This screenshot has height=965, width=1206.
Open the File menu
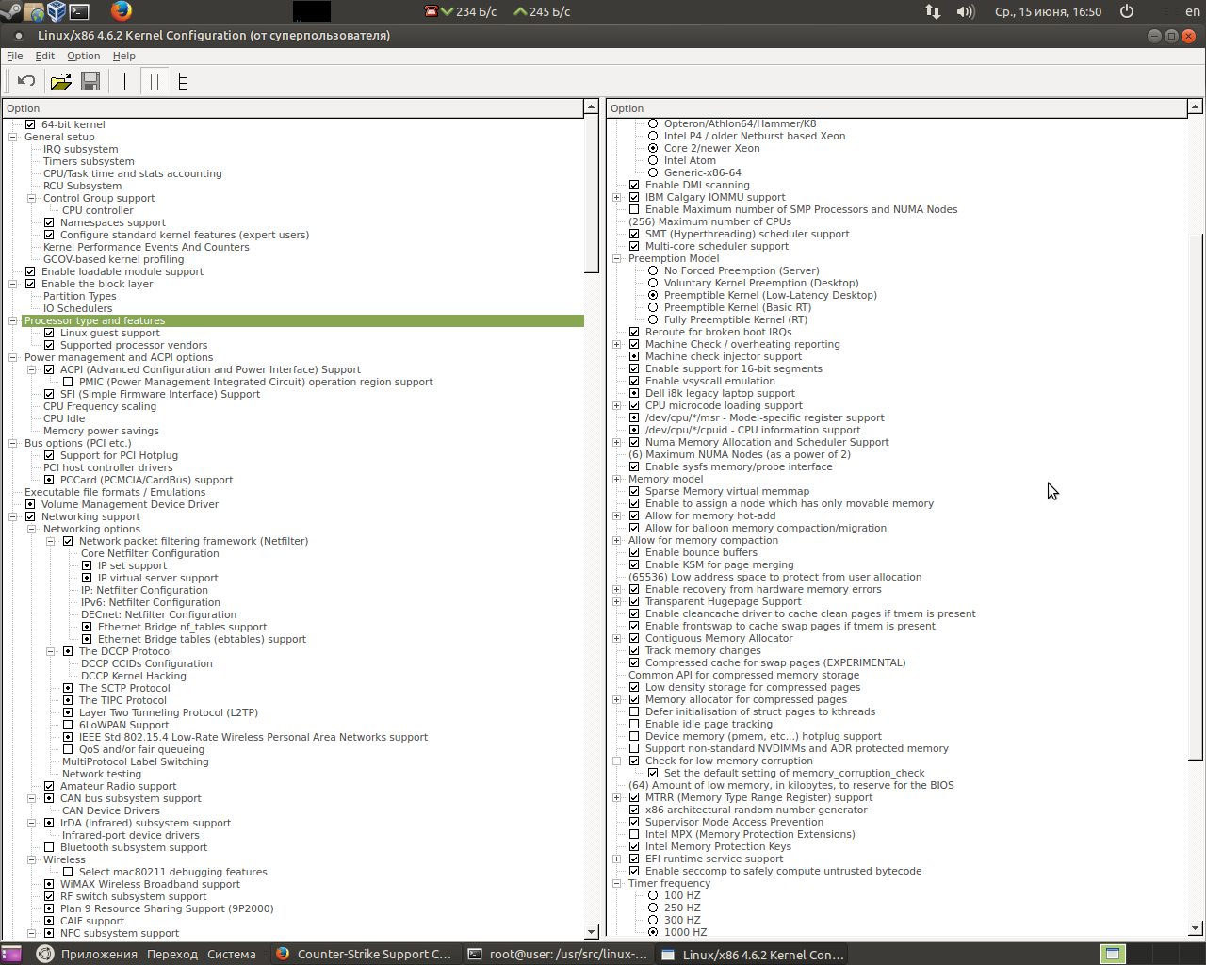pos(15,56)
